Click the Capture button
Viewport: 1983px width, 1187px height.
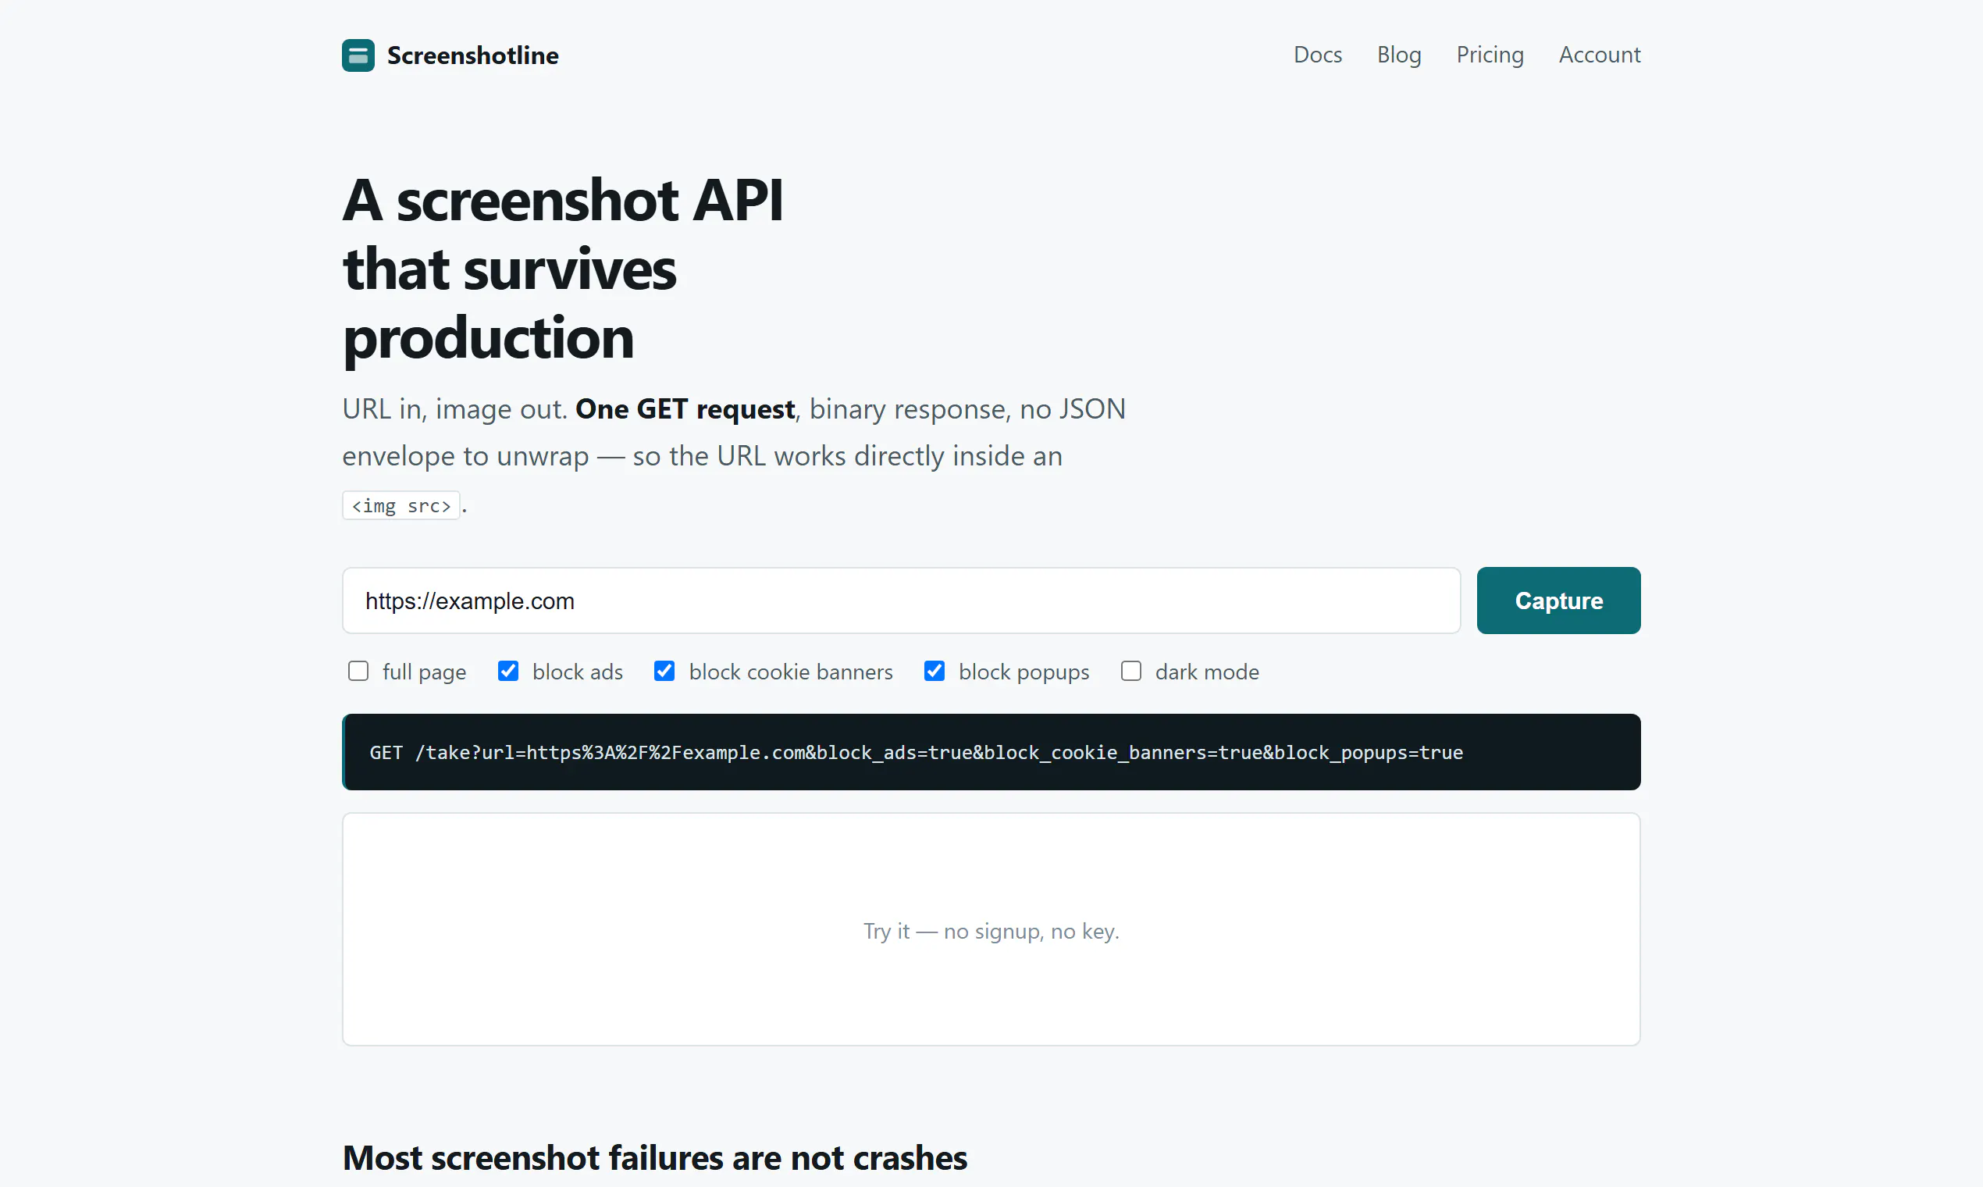[x=1558, y=601]
